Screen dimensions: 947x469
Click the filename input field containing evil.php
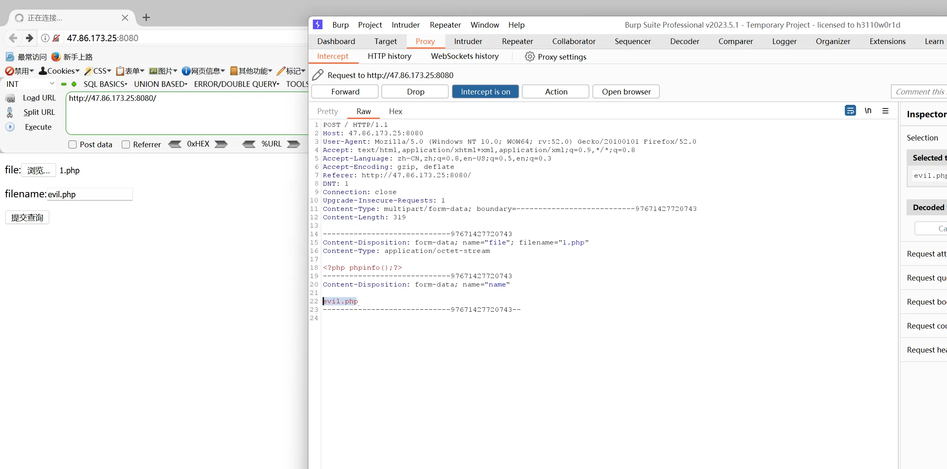(90, 194)
